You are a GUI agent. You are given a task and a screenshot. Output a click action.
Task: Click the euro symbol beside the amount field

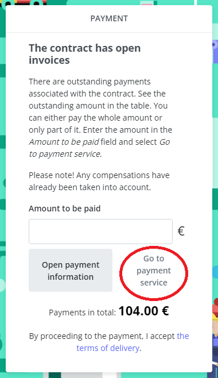pyautogui.click(x=181, y=231)
